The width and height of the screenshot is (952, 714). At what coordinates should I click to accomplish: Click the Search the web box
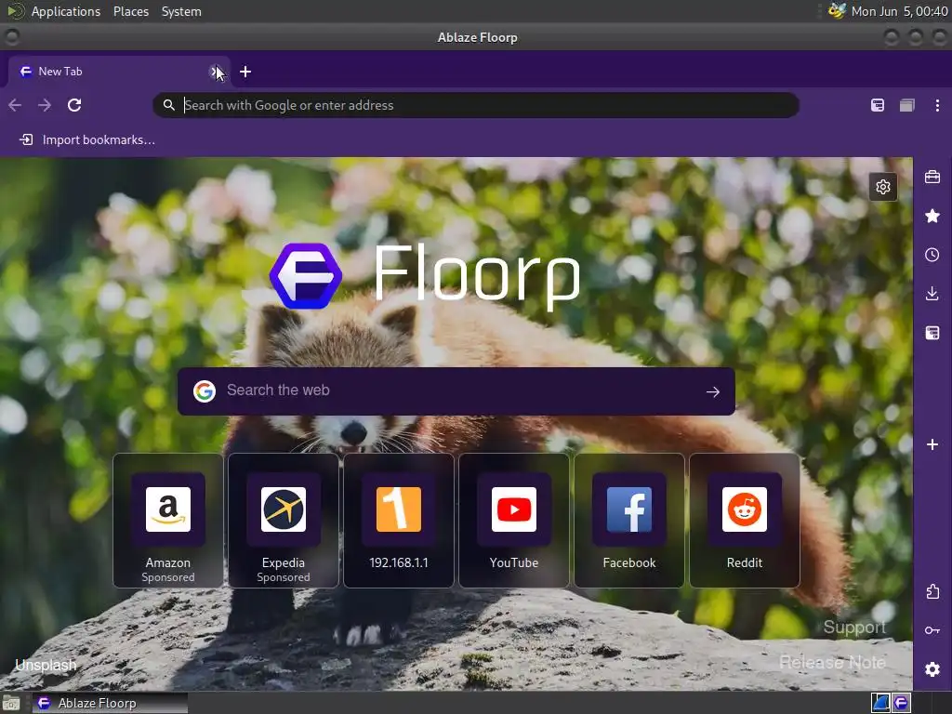(456, 390)
